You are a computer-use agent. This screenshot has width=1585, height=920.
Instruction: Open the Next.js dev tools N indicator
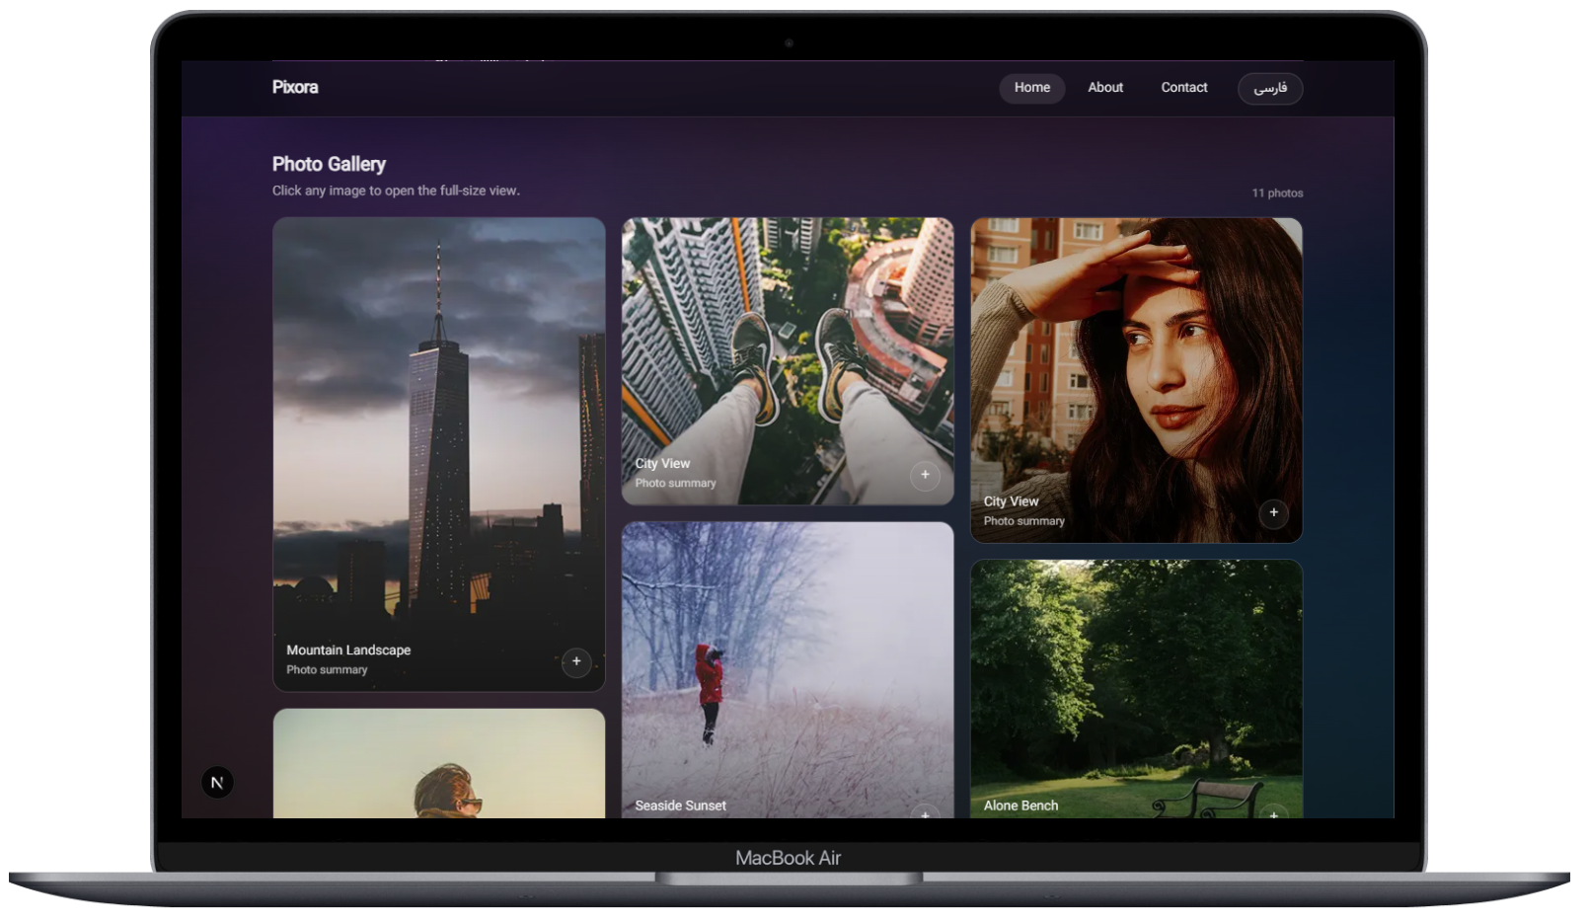click(x=217, y=783)
